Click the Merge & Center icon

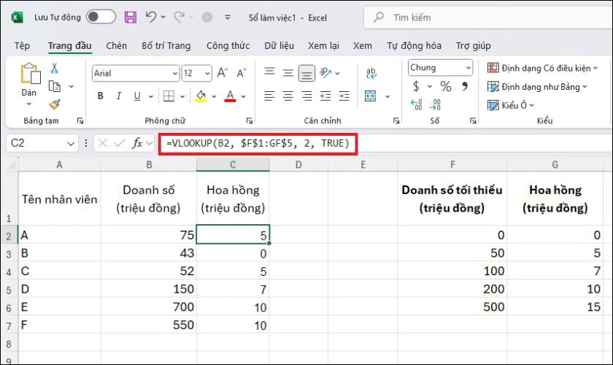(370, 96)
